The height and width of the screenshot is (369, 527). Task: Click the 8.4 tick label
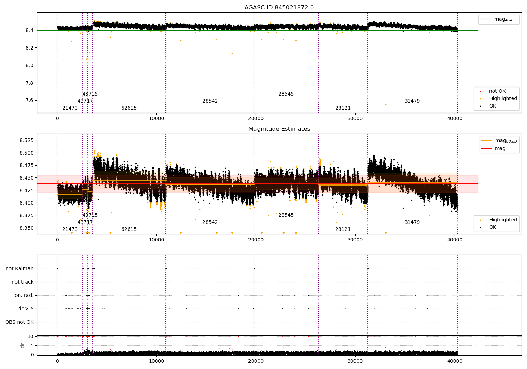point(30,30)
